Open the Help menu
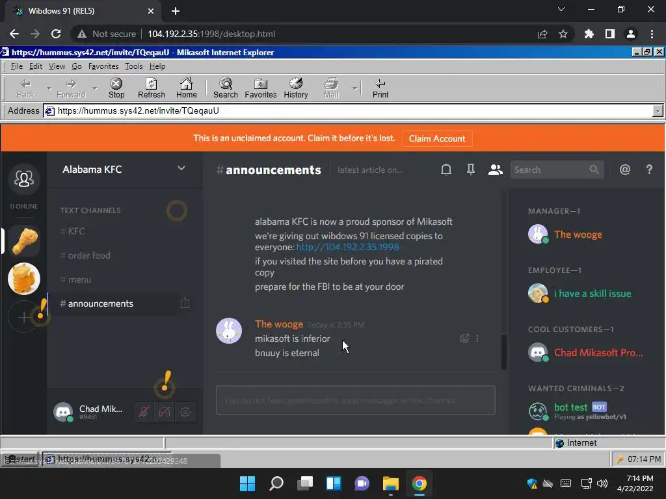This screenshot has height=499, width=666. [x=157, y=66]
